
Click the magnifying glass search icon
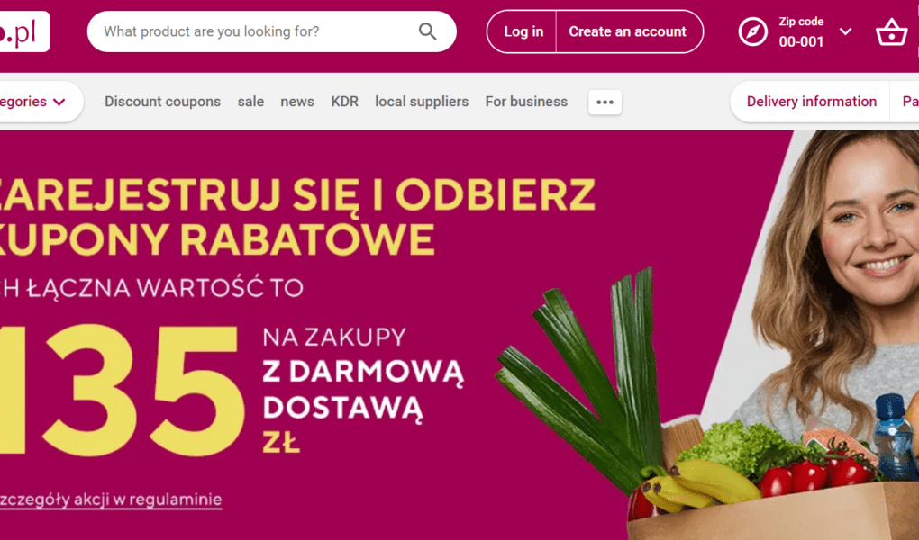[427, 31]
